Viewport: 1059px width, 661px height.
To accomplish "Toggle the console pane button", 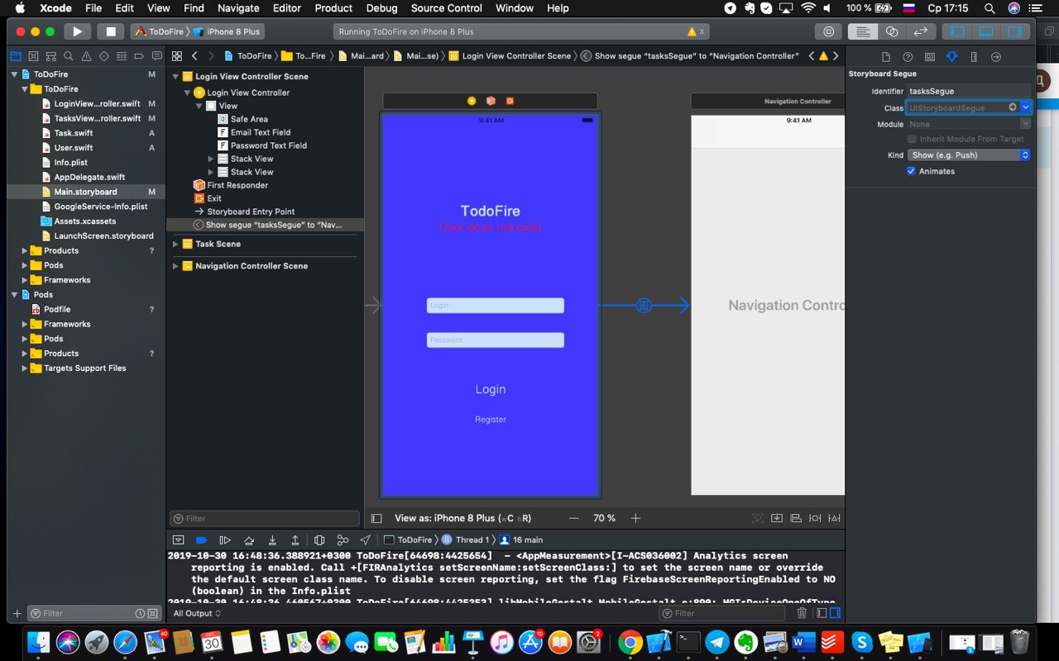I will [x=835, y=613].
